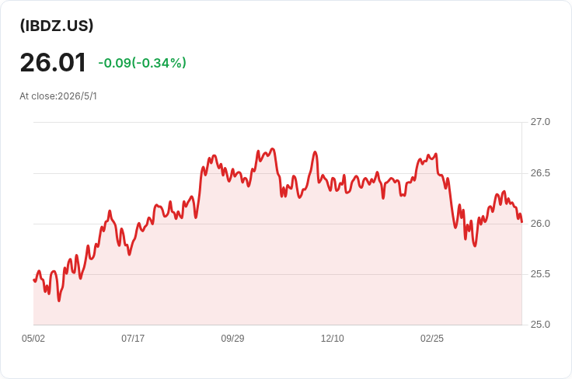Viewport: 572px width, 379px height.
Task: Click the 07/17 date on x-axis
Action: (x=133, y=339)
